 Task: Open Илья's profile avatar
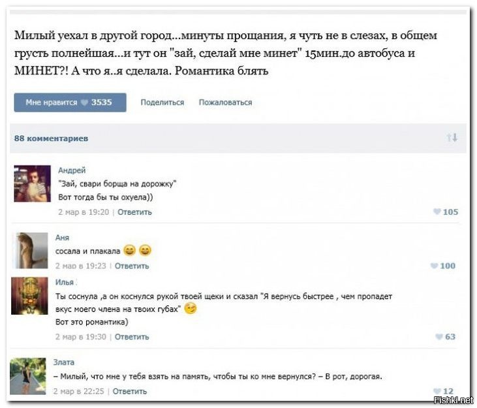point(29,296)
